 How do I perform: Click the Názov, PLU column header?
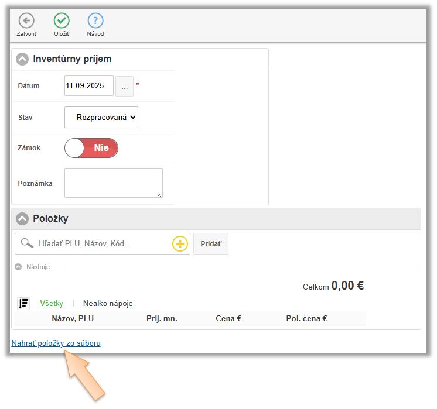click(x=73, y=319)
